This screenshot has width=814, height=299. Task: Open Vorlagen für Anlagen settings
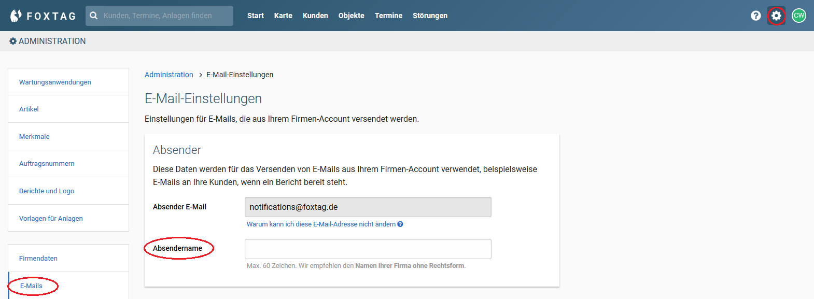[68, 218]
